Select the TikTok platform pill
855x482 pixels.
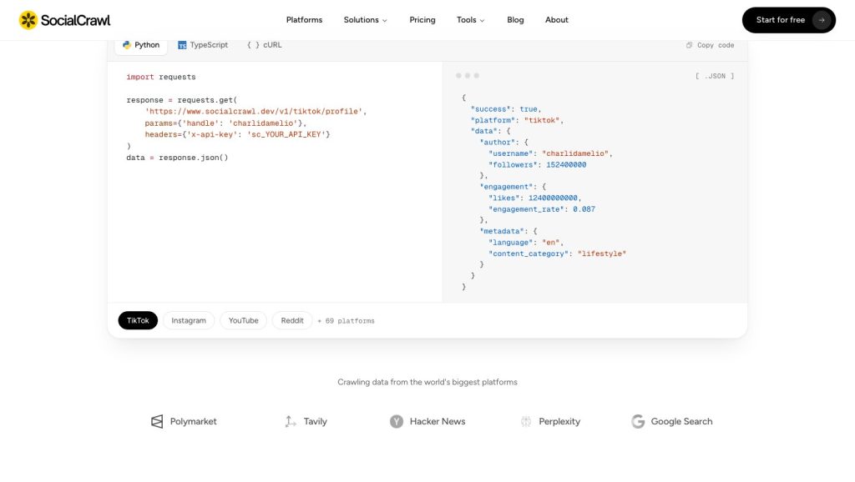138,320
